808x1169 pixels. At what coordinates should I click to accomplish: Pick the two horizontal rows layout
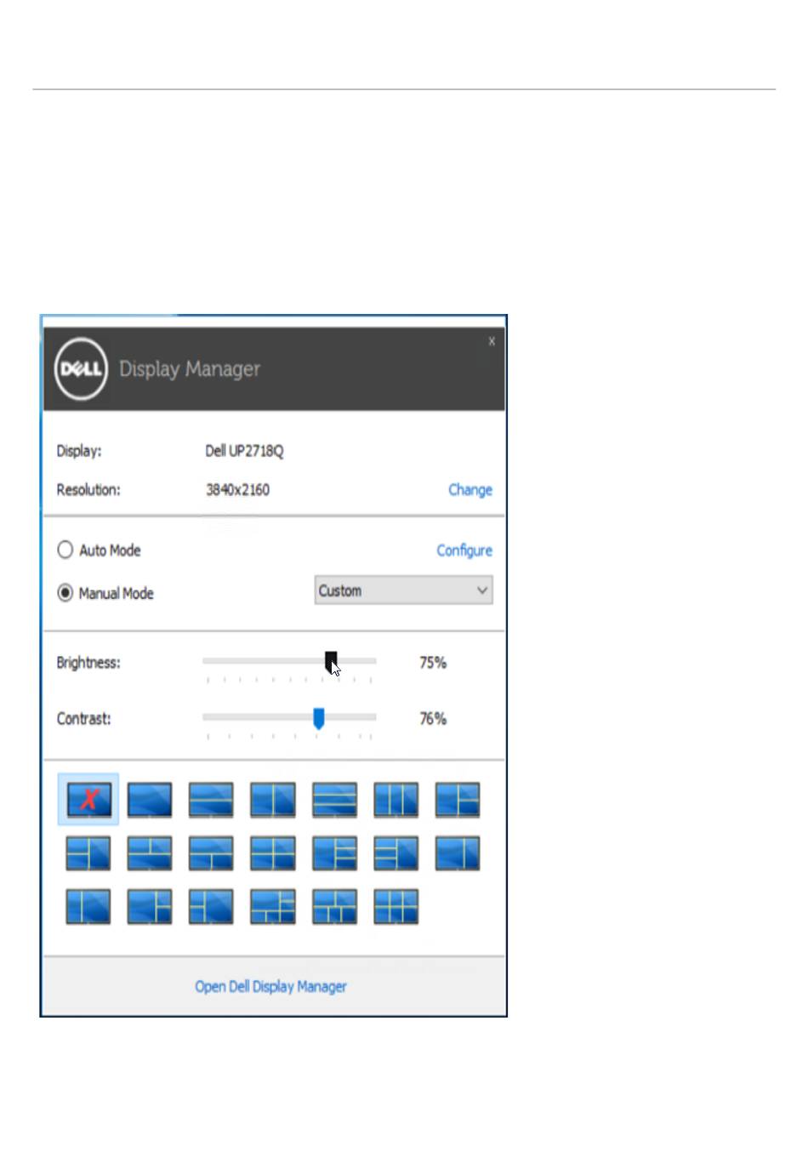pyautogui.click(x=211, y=800)
